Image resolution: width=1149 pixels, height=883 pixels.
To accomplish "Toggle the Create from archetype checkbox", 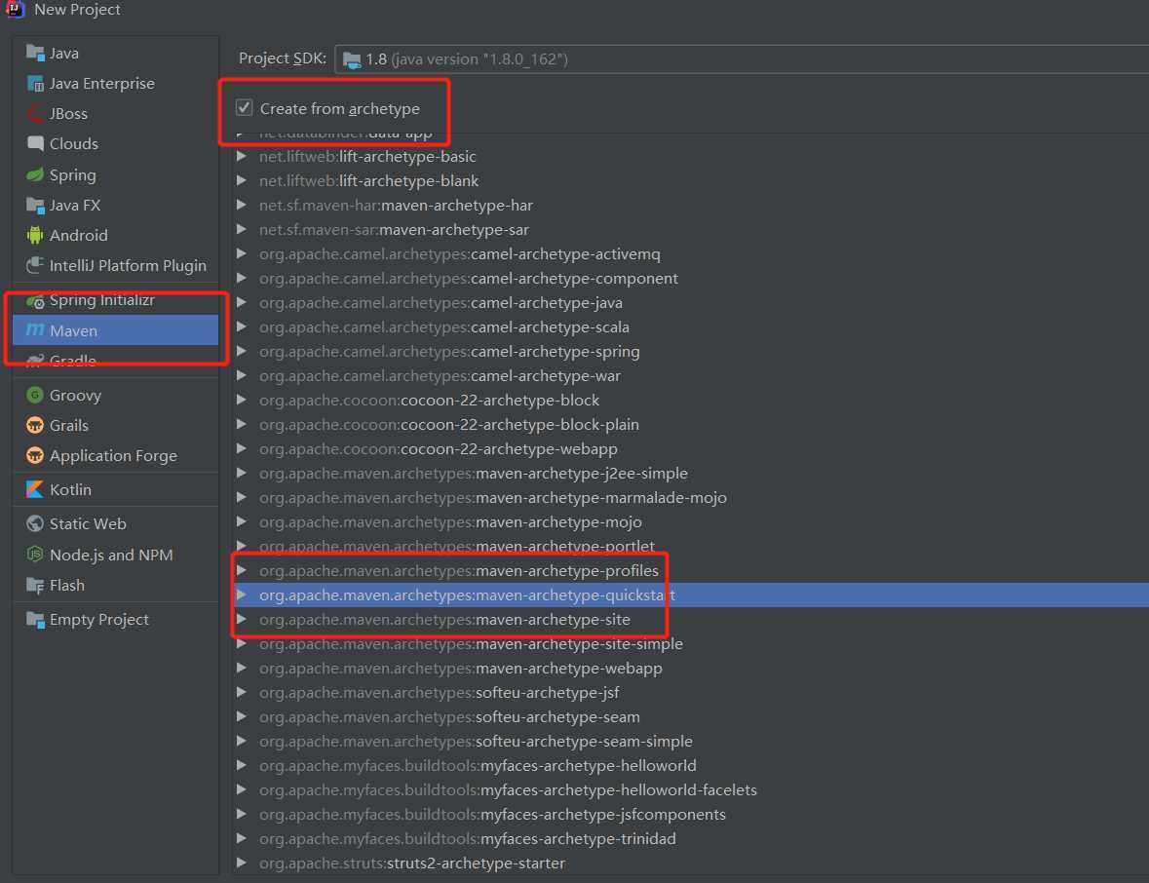I will click(244, 108).
